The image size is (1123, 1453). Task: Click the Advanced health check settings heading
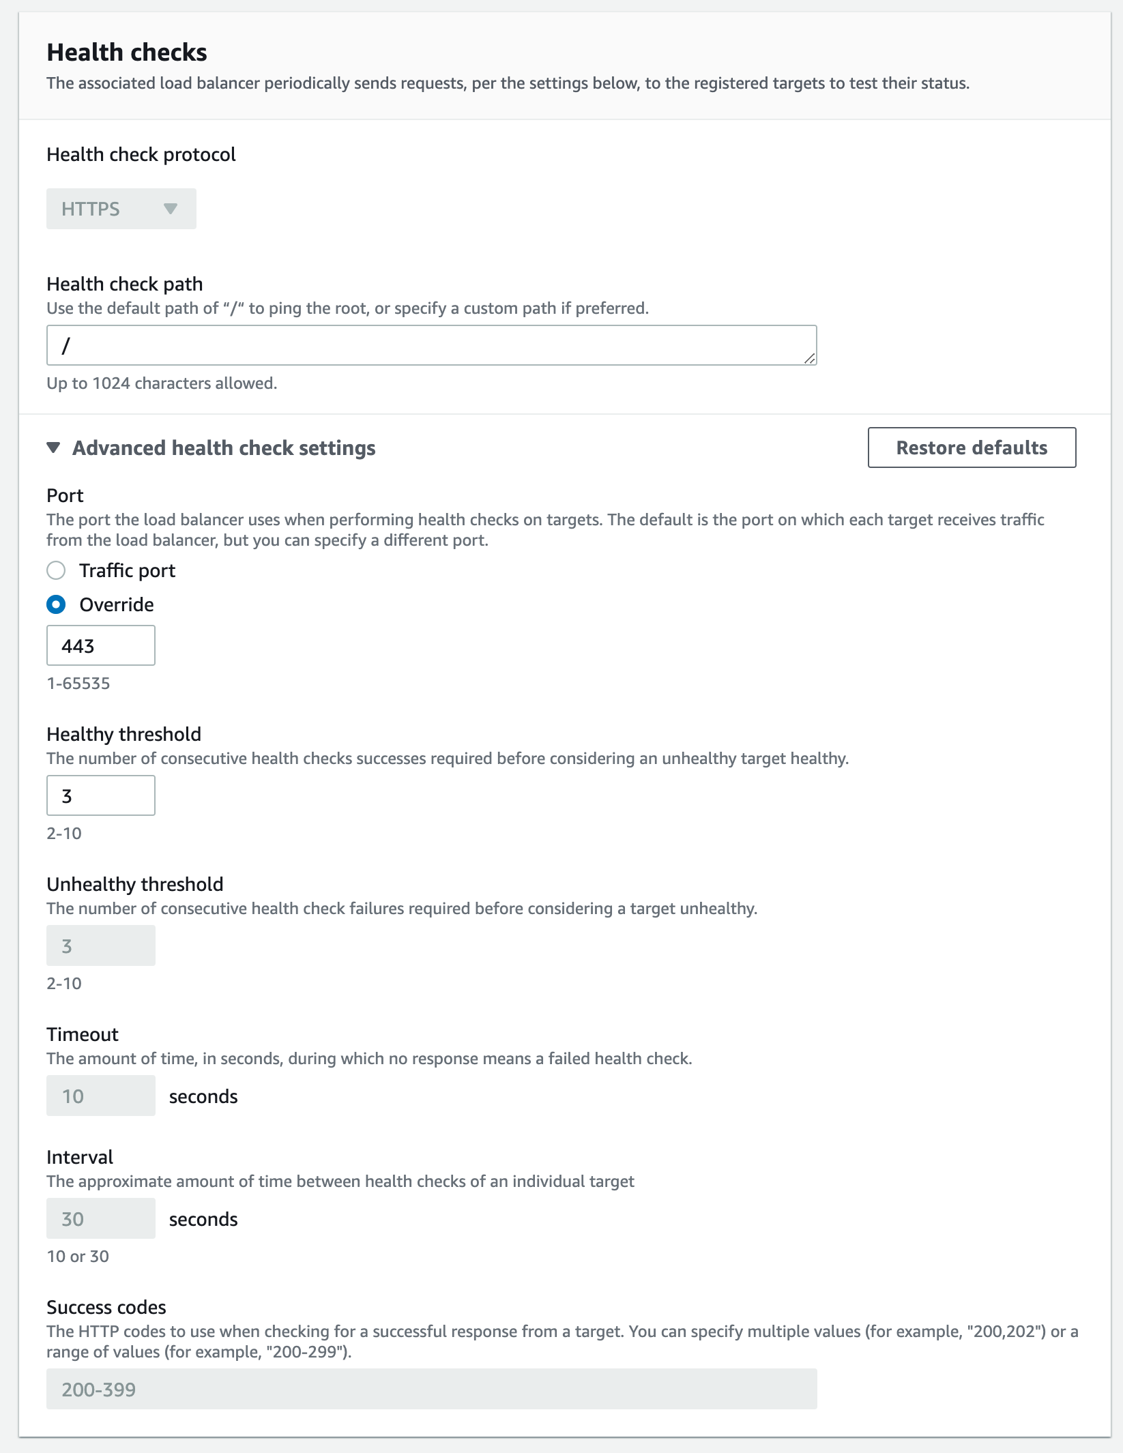(x=224, y=448)
